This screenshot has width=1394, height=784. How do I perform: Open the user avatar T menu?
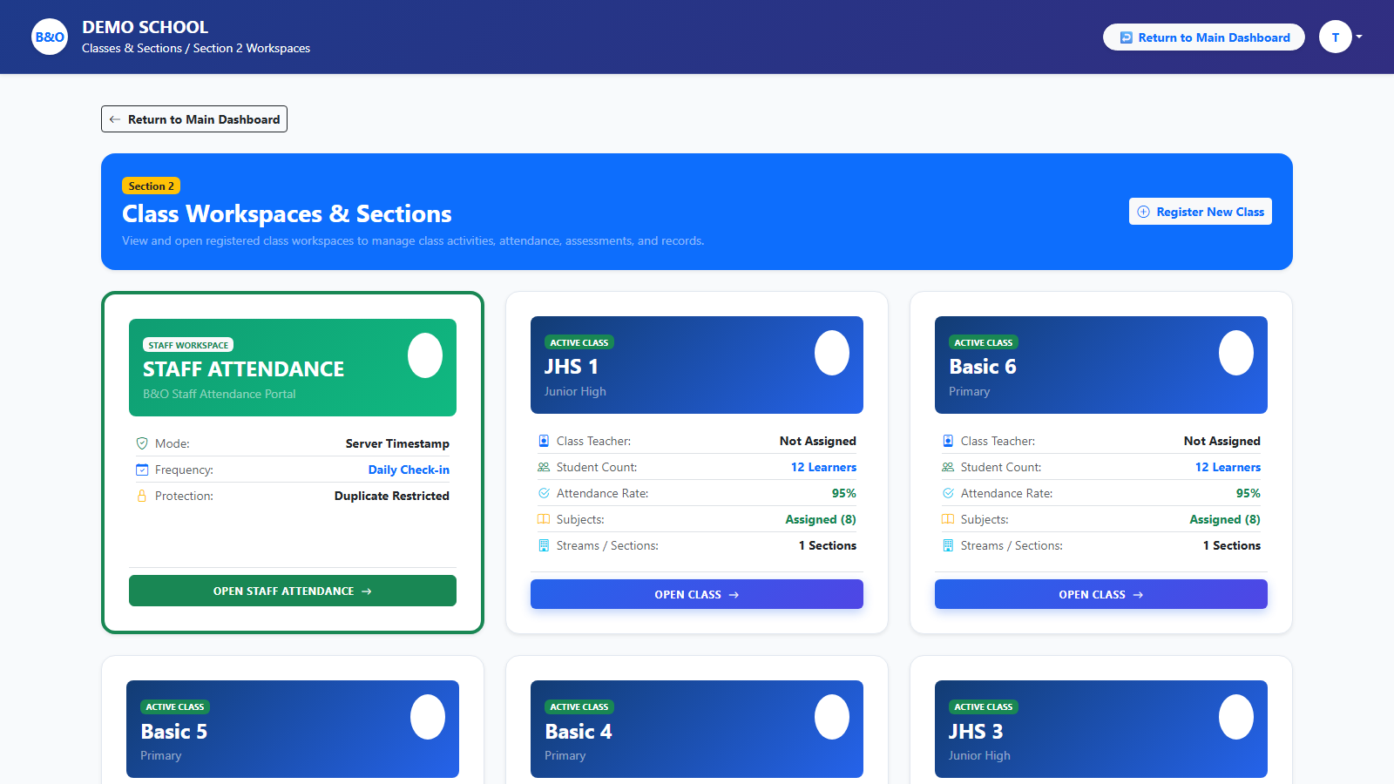(1340, 37)
